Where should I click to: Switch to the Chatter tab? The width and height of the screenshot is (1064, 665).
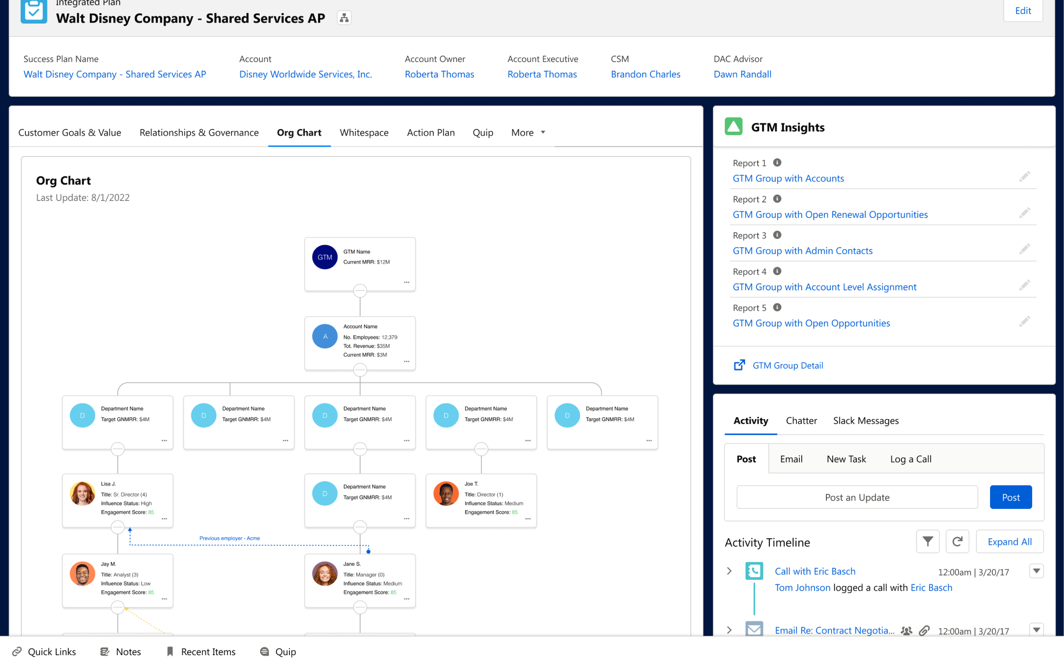(801, 420)
